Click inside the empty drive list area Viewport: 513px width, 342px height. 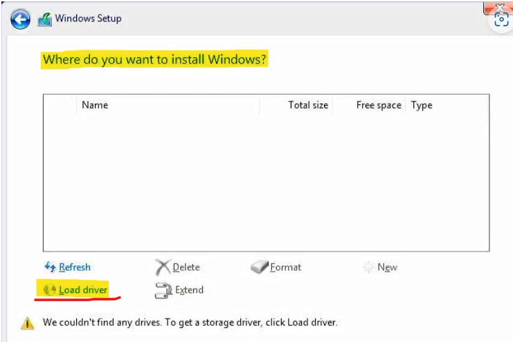(x=266, y=183)
